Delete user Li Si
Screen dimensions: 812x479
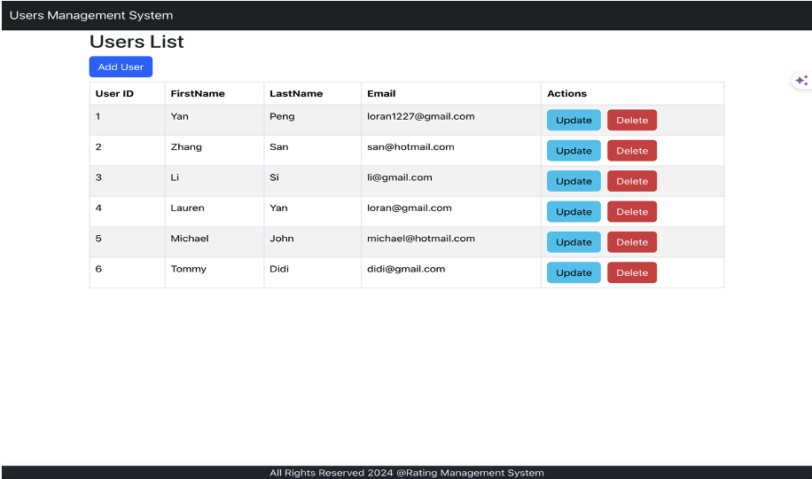point(632,181)
